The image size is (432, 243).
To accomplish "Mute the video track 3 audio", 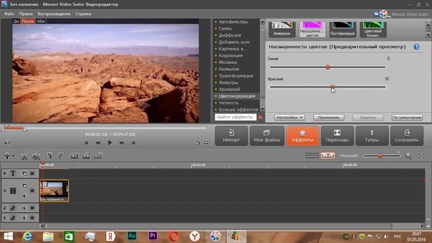I will pyautogui.click(x=24, y=196).
